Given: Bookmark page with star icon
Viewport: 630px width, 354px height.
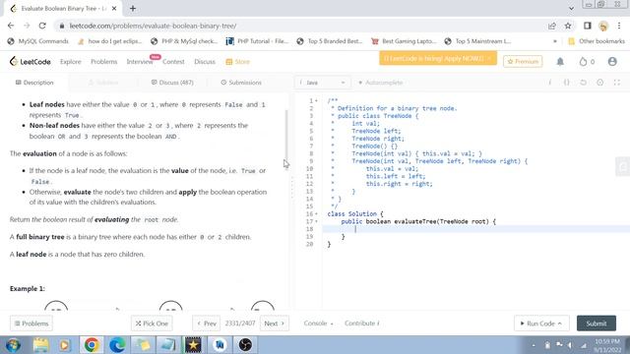Looking at the screenshot, I should [568, 26].
